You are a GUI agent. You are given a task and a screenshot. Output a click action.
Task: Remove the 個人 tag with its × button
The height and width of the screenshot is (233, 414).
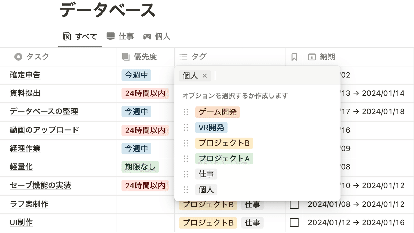(x=204, y=75)
